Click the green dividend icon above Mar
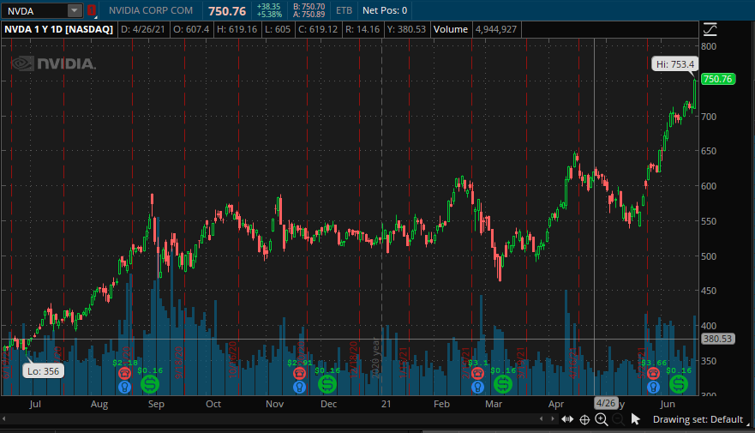 pos(503,384)
